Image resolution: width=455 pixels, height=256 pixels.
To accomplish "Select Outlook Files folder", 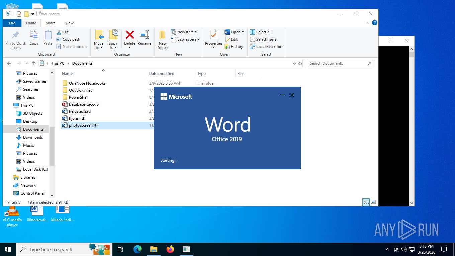I will 80,90.
